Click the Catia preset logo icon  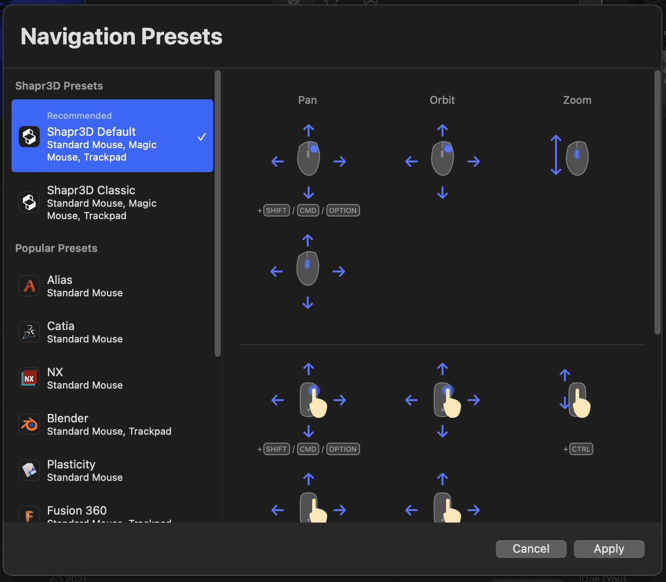29,332
